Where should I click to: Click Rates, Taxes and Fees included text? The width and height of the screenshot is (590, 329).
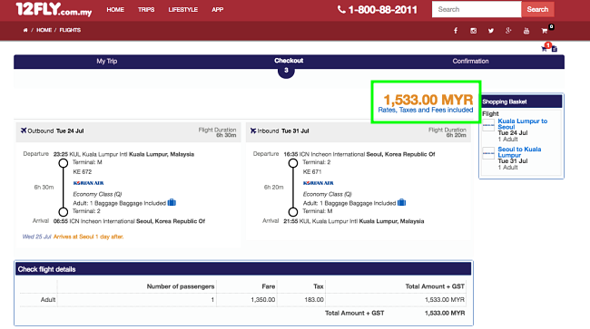point(426,110)
